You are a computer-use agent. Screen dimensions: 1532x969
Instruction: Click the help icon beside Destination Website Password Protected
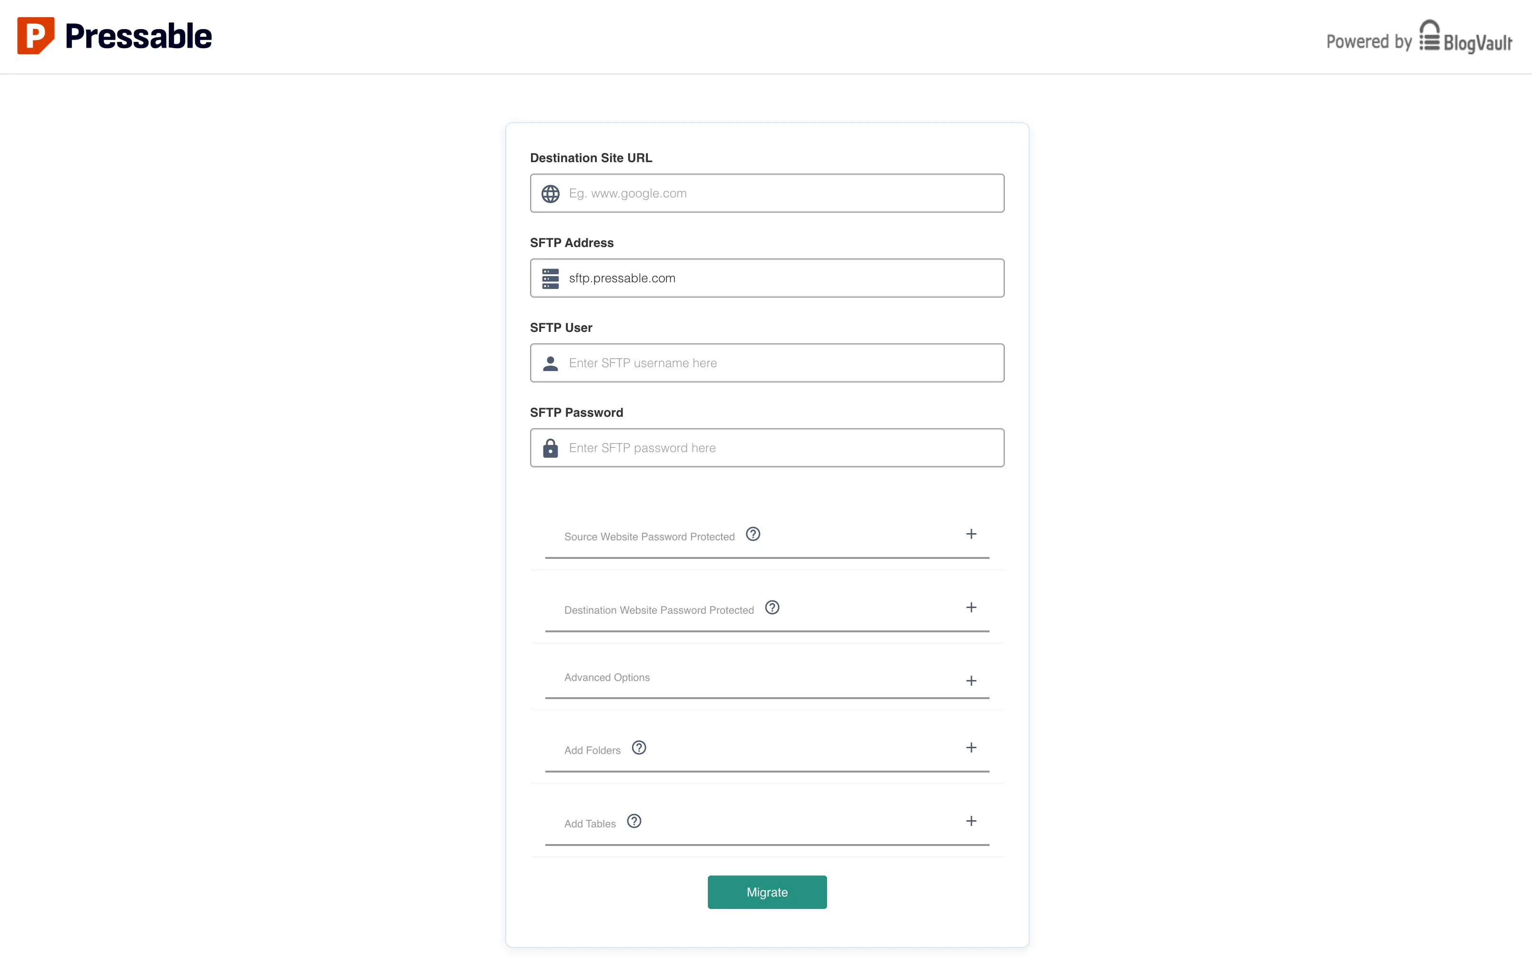point(772,608)
